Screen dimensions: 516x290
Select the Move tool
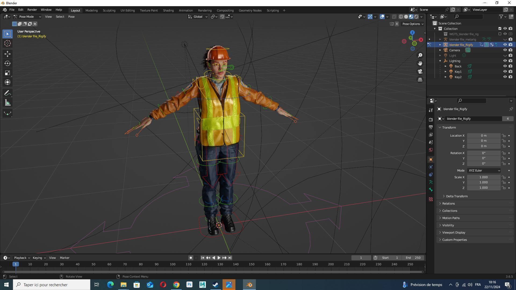(8, 54)
